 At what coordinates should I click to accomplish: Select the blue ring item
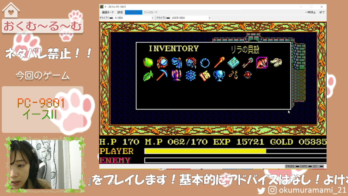tap(204, 63)
